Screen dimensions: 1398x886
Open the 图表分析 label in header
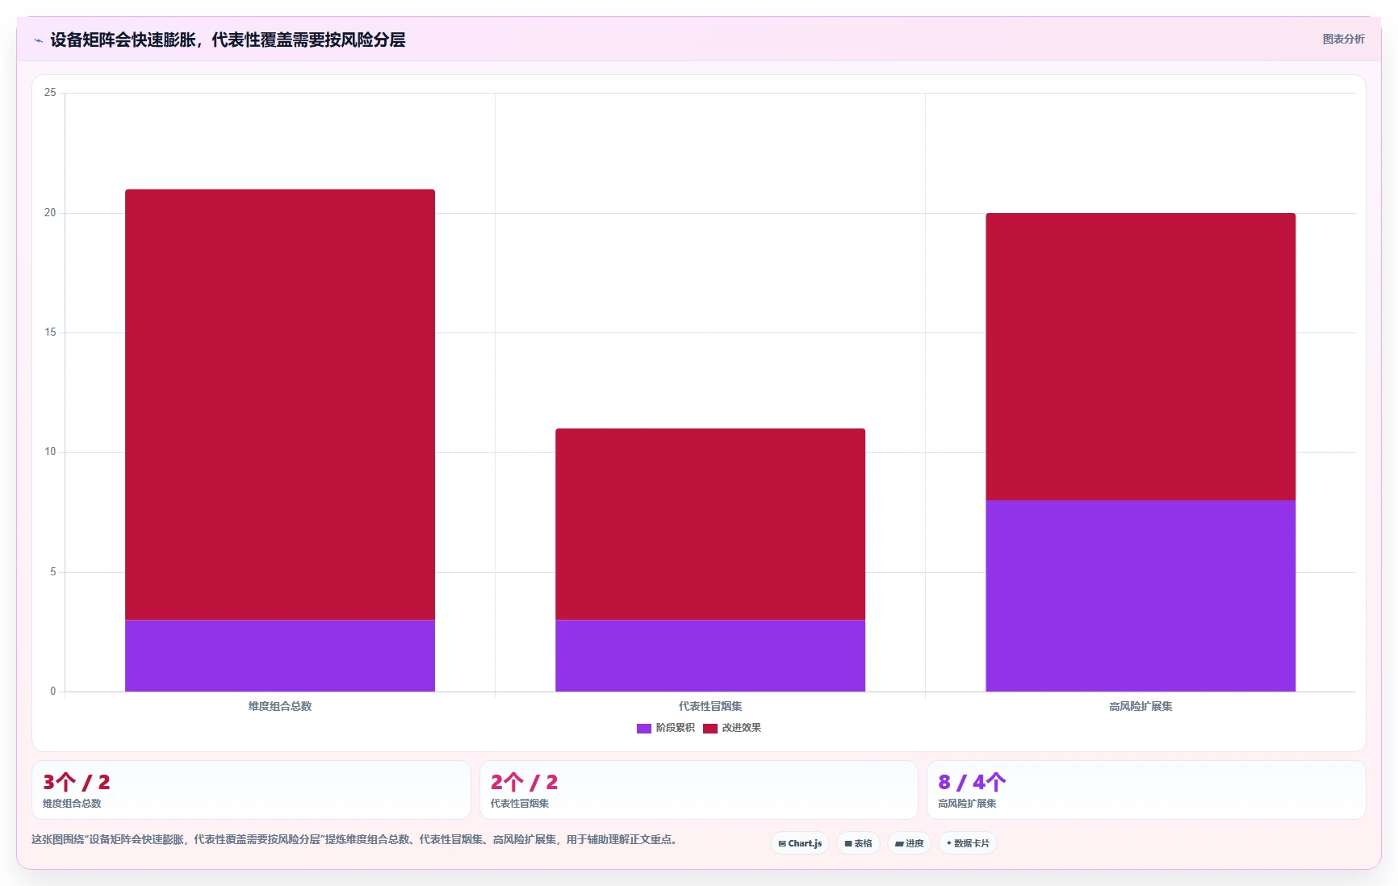pos(1343,39)
